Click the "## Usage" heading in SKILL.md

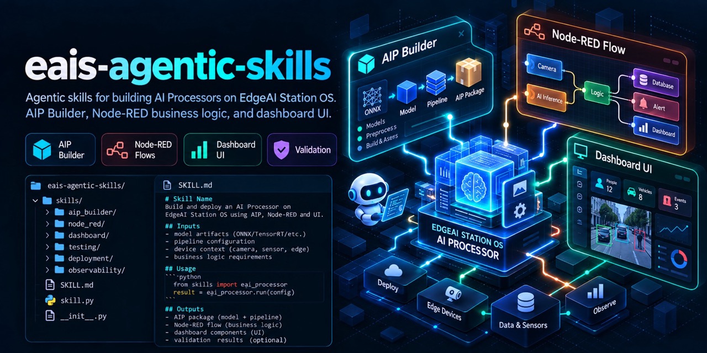pyautogui.click(x=181, y=269)
